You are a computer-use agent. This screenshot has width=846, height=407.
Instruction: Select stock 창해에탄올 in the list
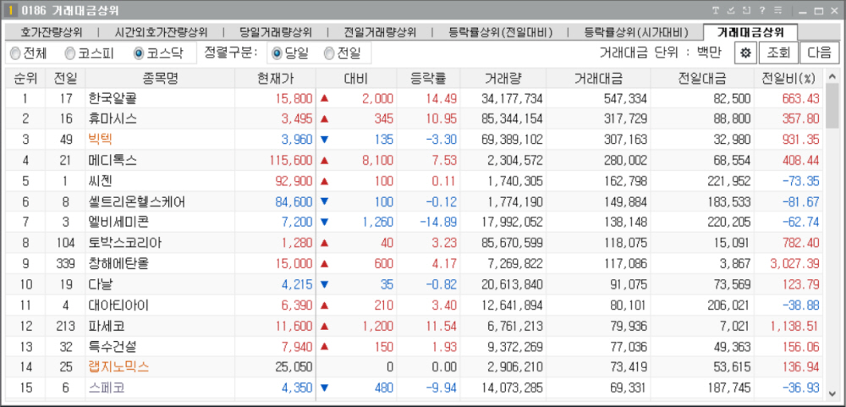pyautogui.click(x=118, y=264)
